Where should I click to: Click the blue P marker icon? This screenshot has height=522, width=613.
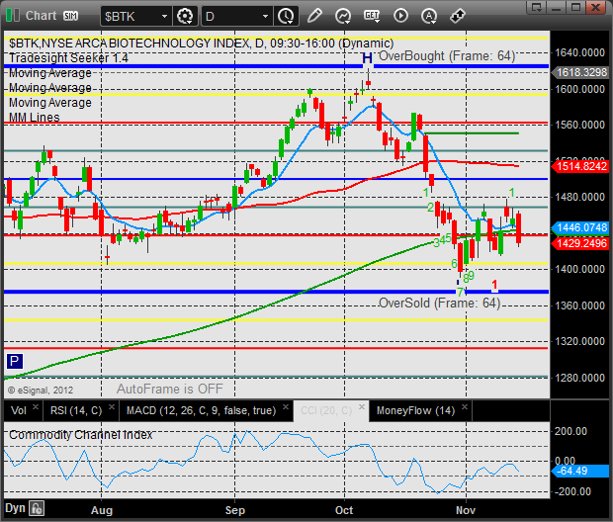(15, 361)
